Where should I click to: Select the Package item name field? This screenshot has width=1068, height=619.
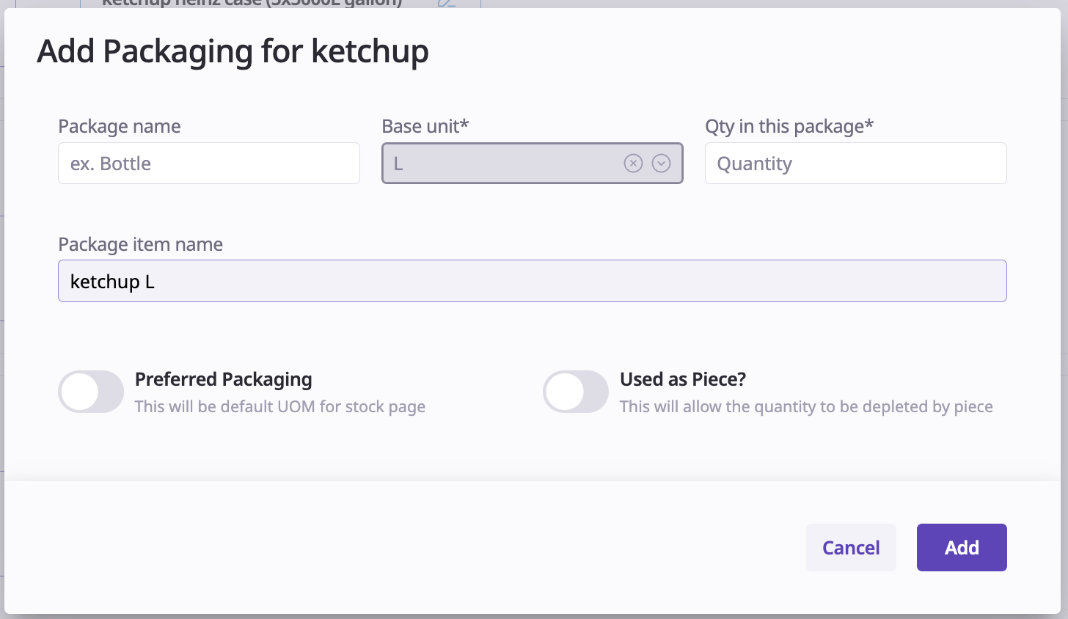pos(532,282)
